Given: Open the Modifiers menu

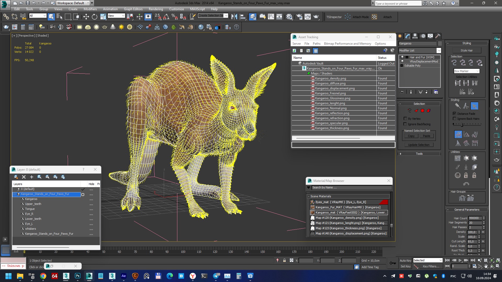Looking at the screenshot, I should [x=90, y=9].
